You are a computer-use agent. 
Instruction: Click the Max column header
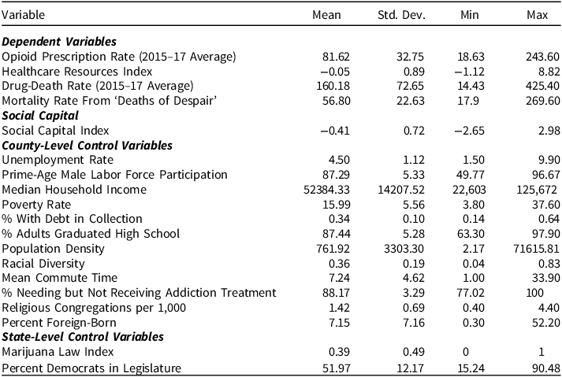(538, 15)
